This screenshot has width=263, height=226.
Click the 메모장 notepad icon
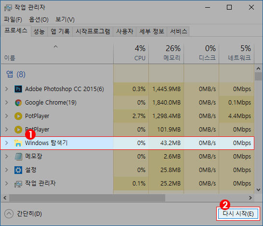coord(18,157)
